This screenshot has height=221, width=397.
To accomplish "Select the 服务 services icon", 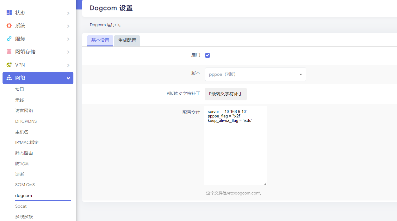I will click(9, 39).
